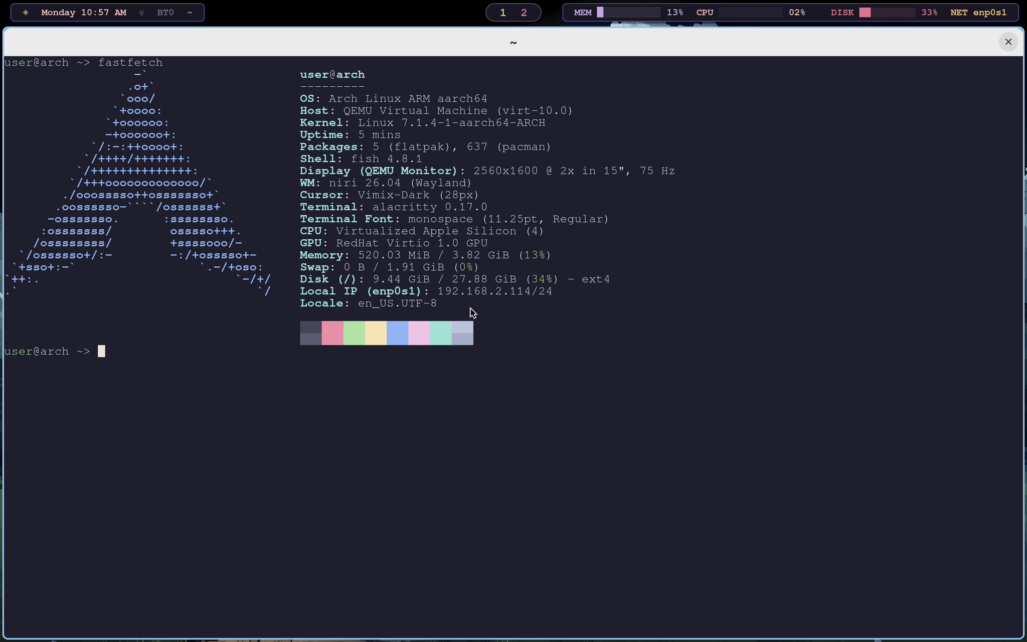Switch to workspace 1
The height and width of the screenshot is (642, 1027).
point(503,13)
